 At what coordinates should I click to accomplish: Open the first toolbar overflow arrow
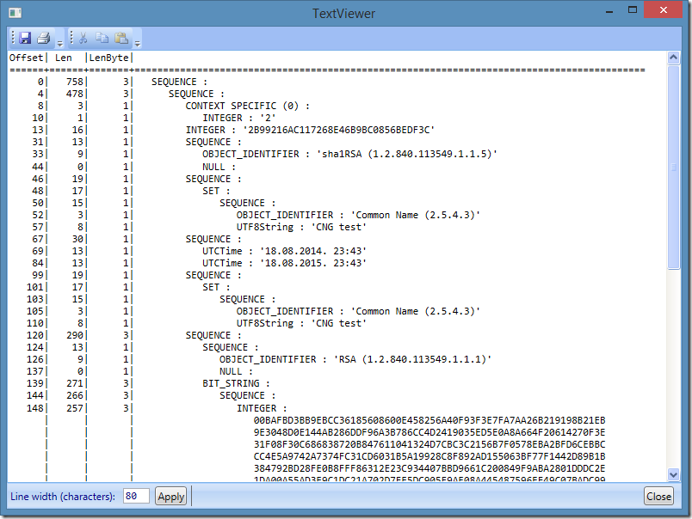click(x=60, y=43)
